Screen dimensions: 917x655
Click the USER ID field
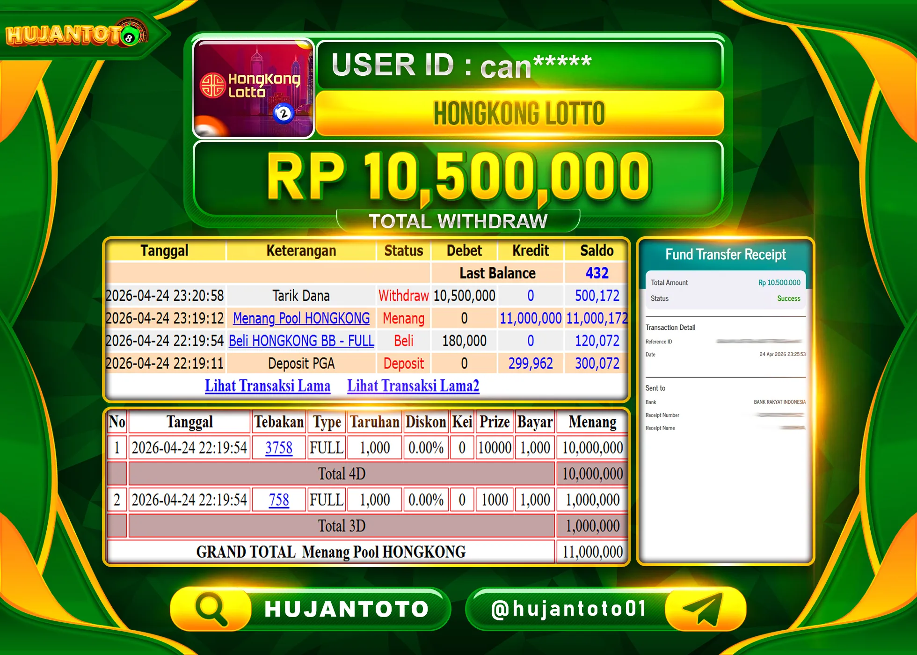519,65
